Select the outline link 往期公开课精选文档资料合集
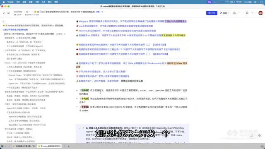265x149 pixels. click(15, 30)
